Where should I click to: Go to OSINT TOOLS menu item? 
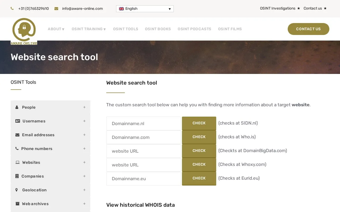tap(126, 29)
